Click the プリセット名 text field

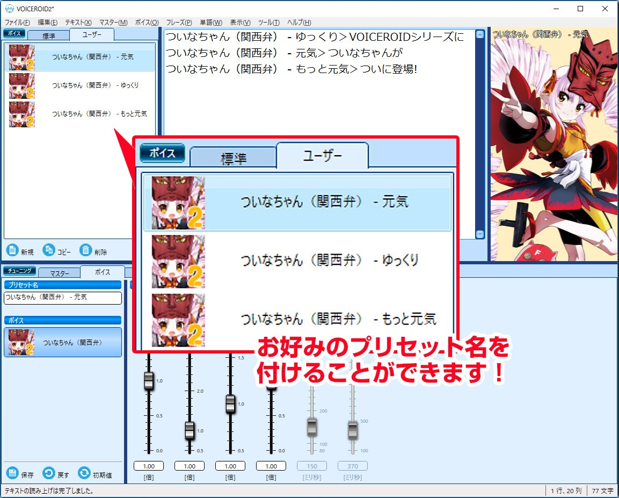(63, 298)
